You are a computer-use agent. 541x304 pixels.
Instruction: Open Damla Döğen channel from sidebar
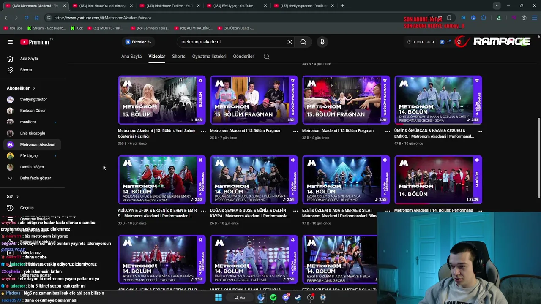pyautogui.click(x=32, y=167)
